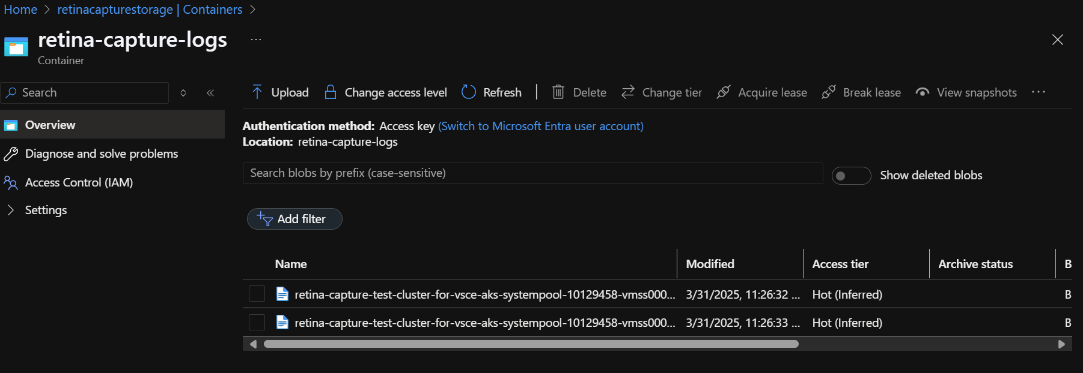This screenshot has height=373, width=1083.
Task: Click the Change tier toolbar label
Action: click(x=672, y=92)
